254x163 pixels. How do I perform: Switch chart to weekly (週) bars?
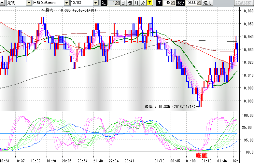[x=130, y=3]
